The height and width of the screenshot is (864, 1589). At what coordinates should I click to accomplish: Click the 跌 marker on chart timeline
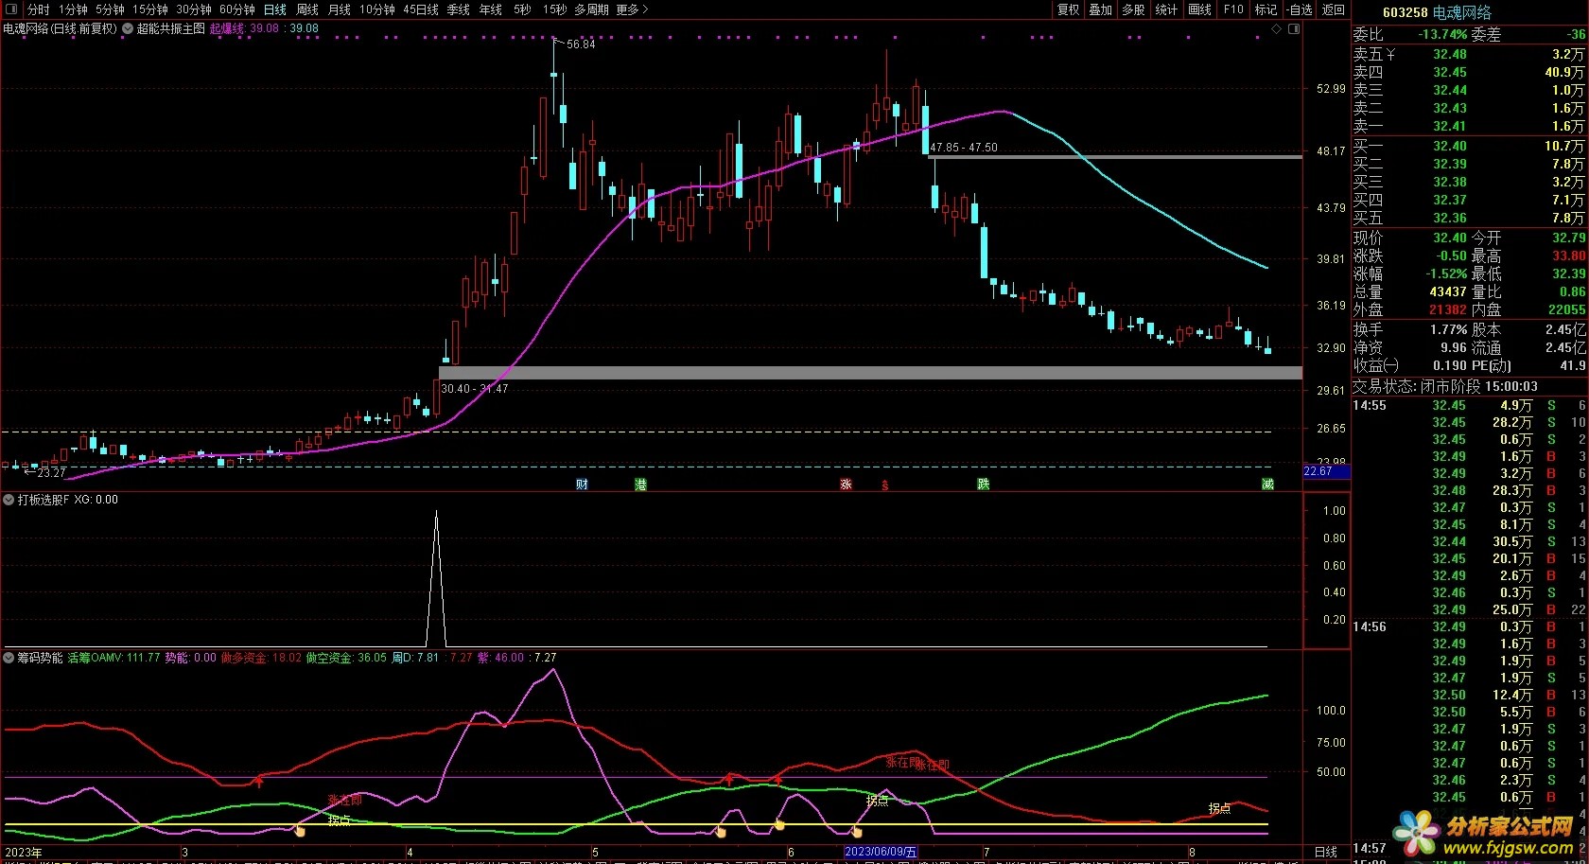(x=984, y=485)
